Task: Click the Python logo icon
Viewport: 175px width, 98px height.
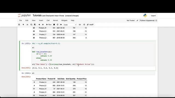Action: 145,16
